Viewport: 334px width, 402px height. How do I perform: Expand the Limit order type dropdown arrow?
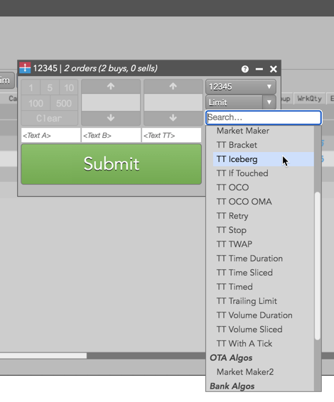269,102
